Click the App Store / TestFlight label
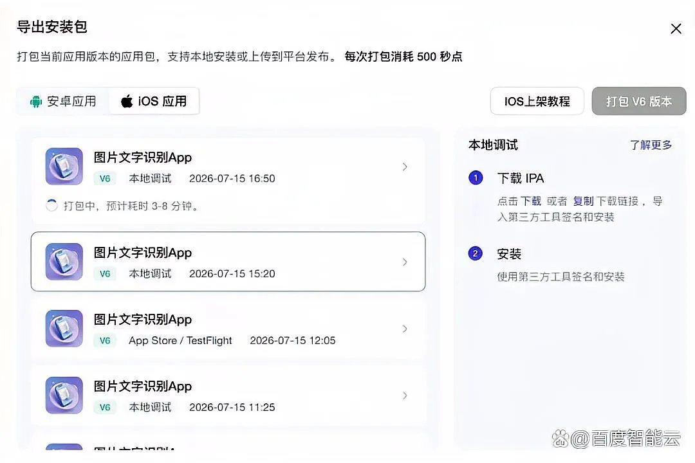The height and width of the screenshot is (463, 695). 180,340
